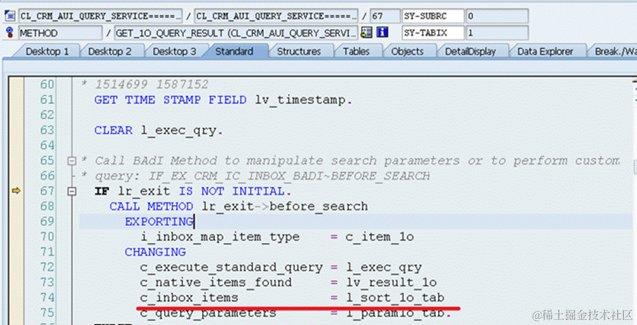Click the value l_exec_qry on line 72
Screen dimensions: 637x325
(384, 268)
